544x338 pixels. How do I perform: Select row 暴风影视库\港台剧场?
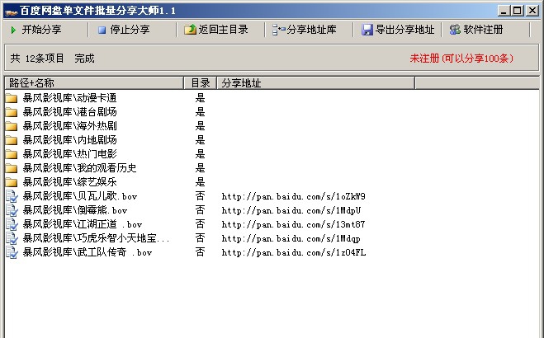coord(69,112)
